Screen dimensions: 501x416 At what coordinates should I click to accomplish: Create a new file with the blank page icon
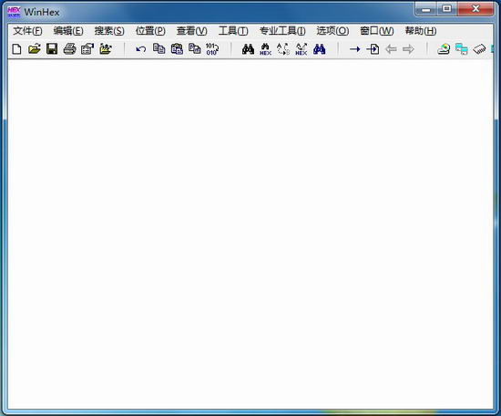[x=16, y=49]
